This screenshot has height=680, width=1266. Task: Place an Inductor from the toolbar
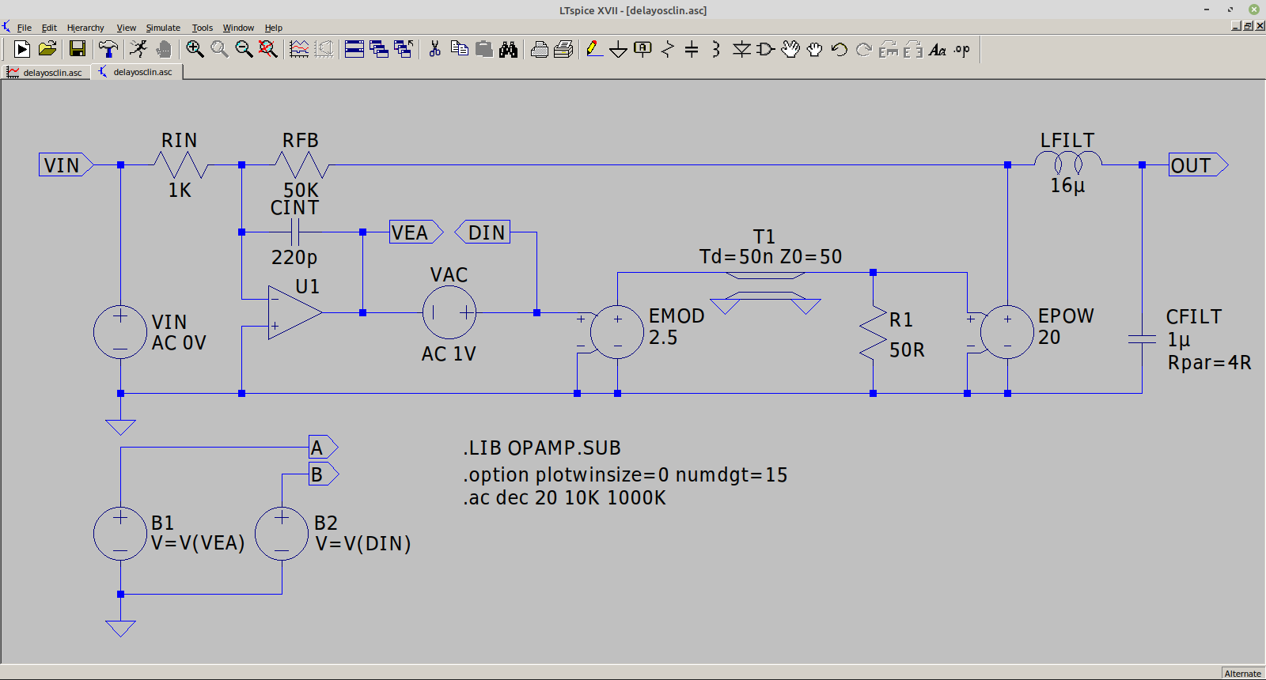coord(716,49)
